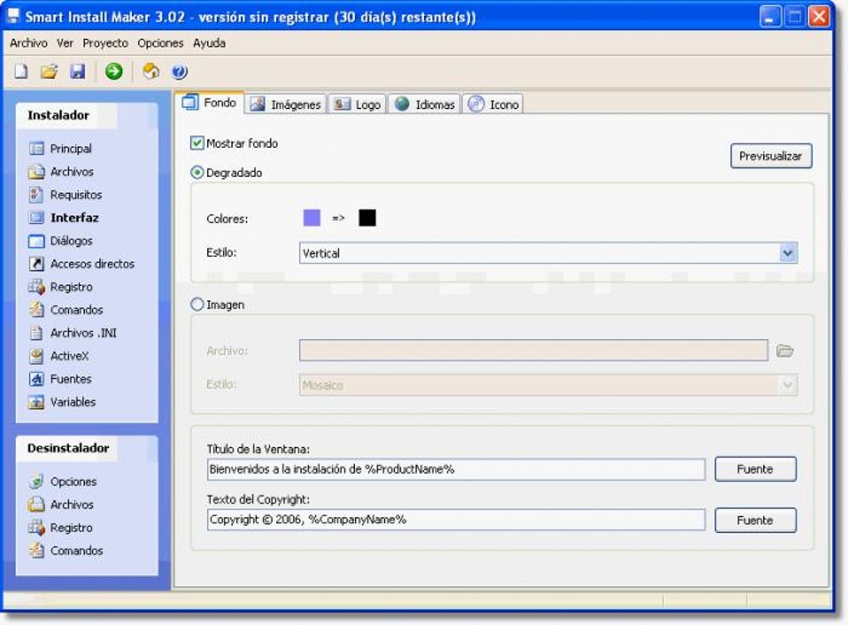848x625 pixels.
Task: Open the Principal section icon
Action: 37,148
